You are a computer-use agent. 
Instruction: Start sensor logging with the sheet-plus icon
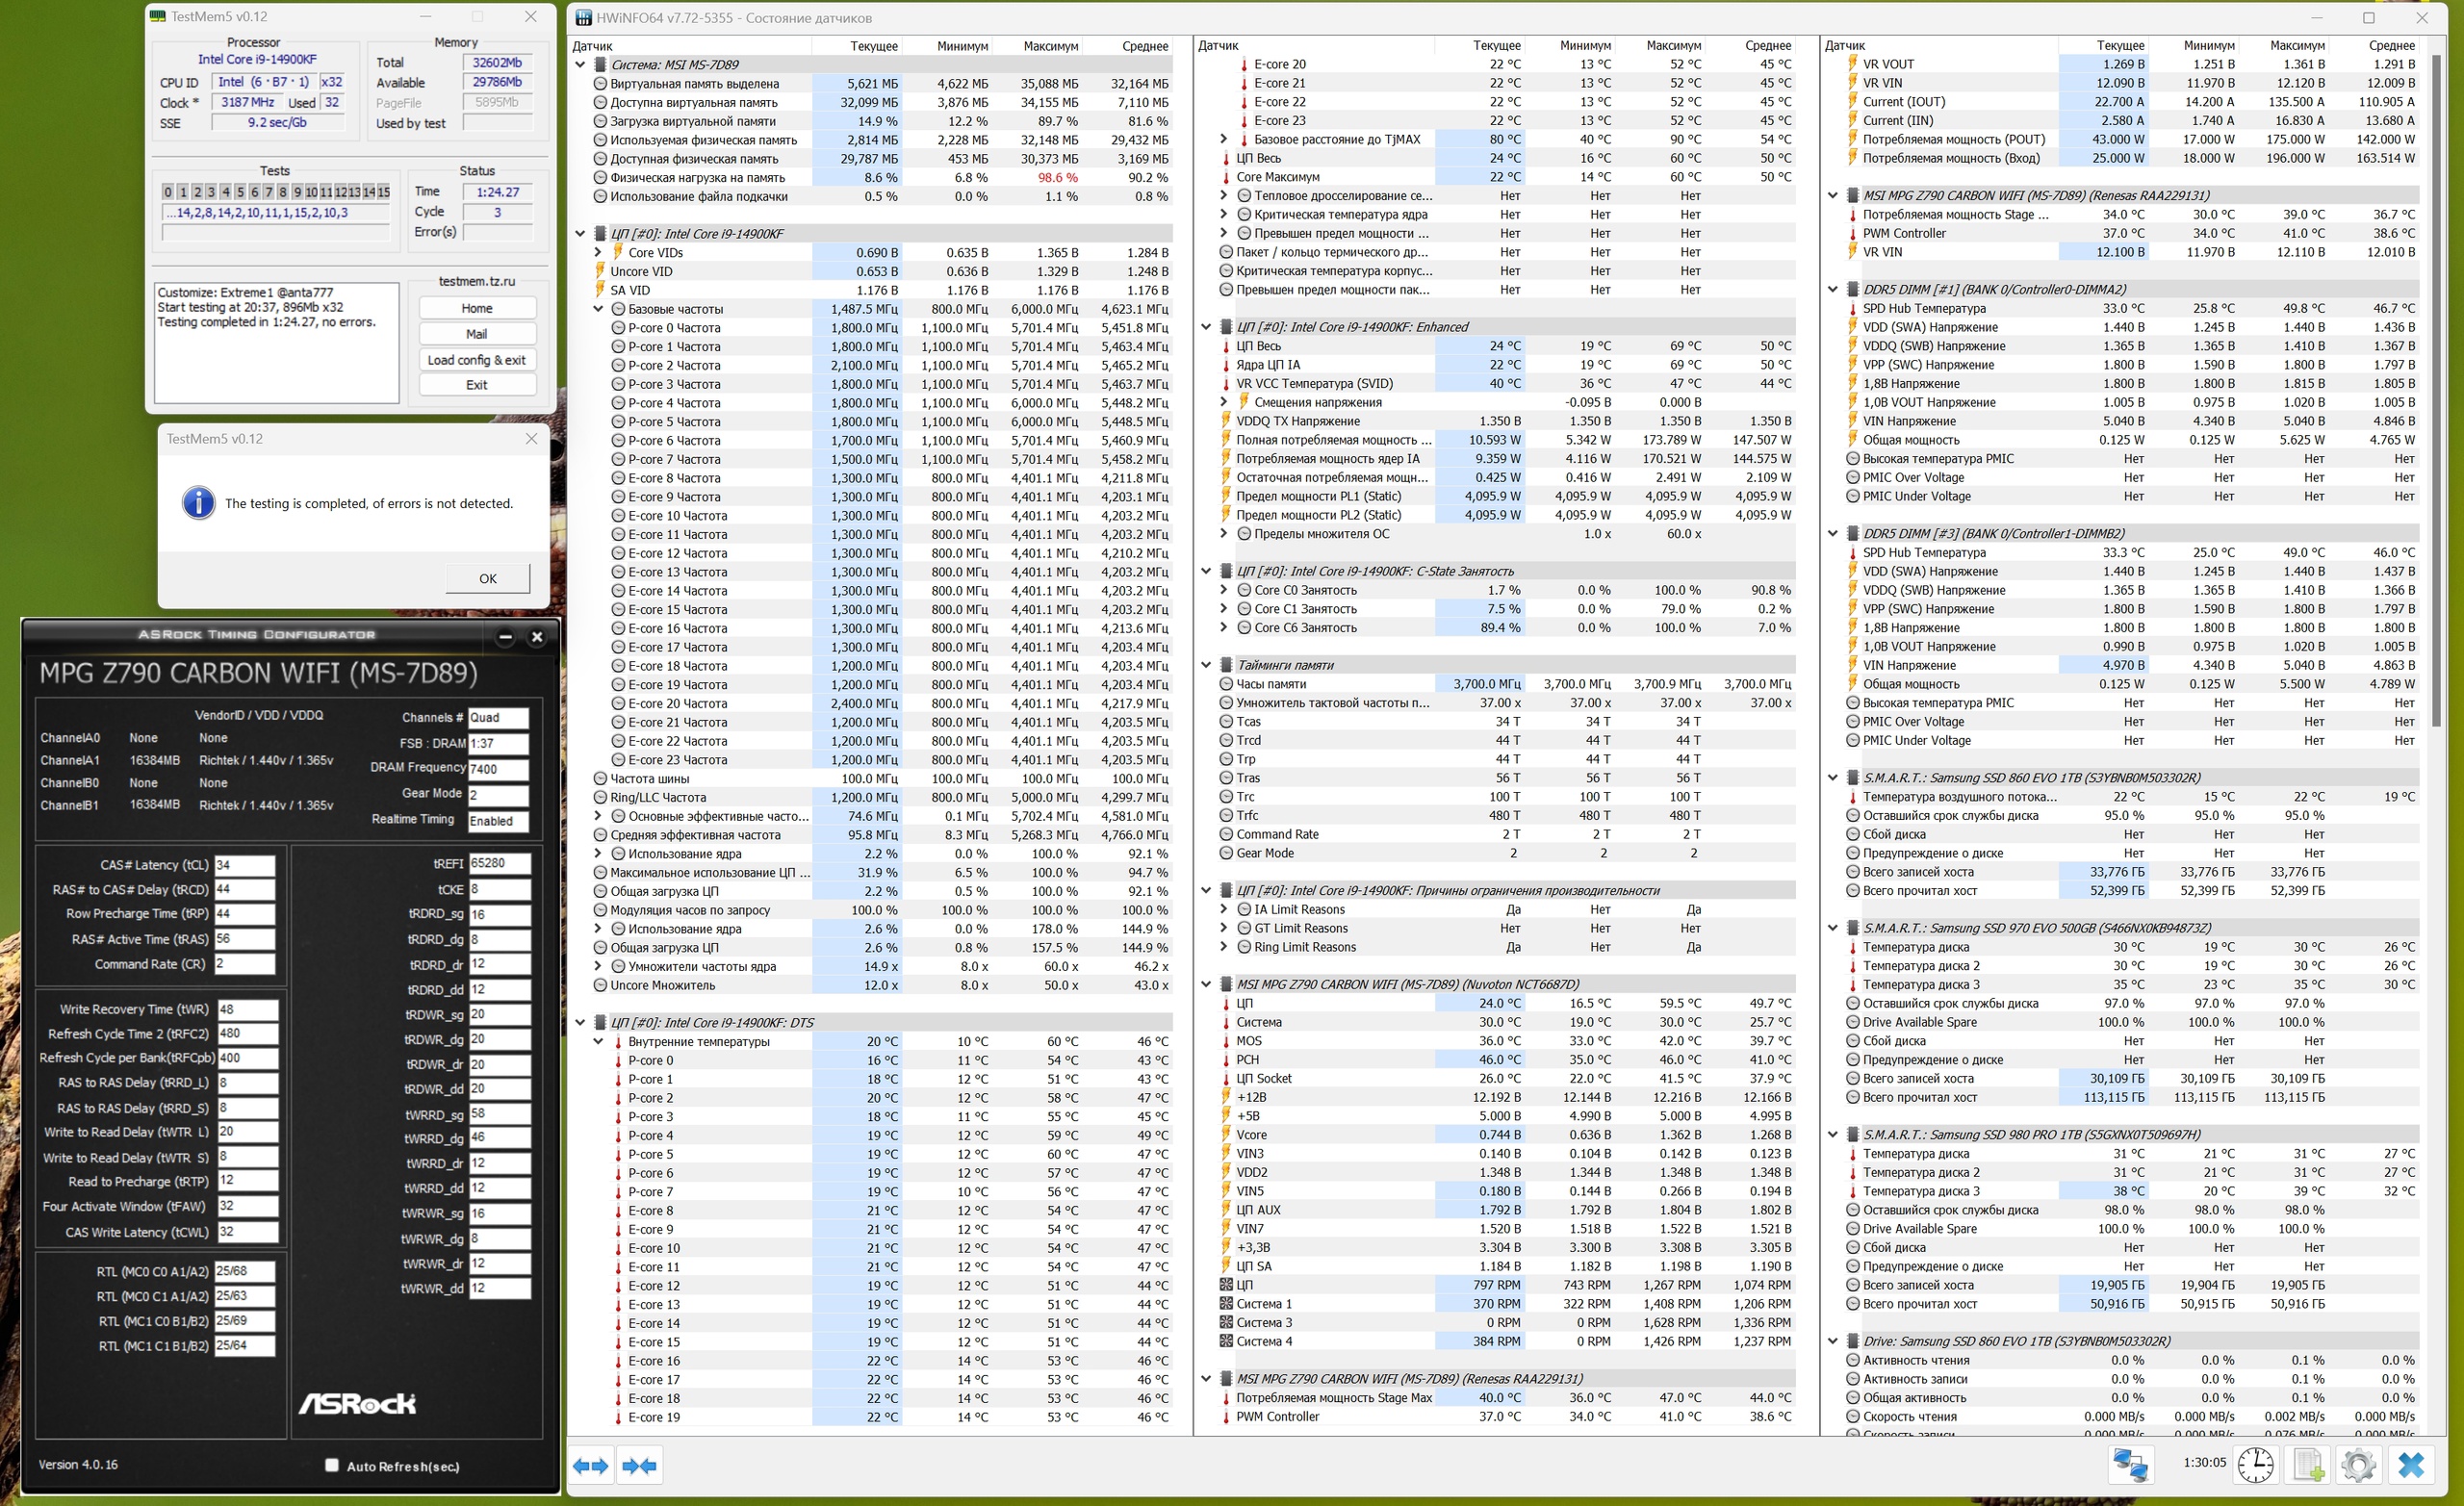[2308, 1465]
